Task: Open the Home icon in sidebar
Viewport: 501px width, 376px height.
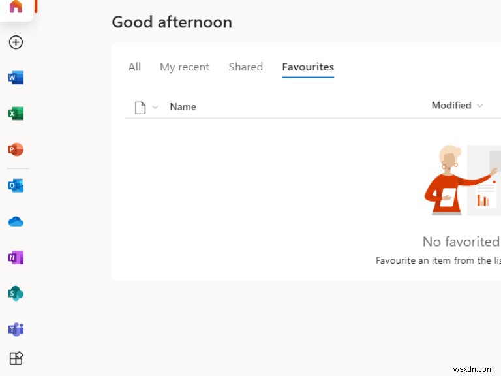Action: click(16, 7)
